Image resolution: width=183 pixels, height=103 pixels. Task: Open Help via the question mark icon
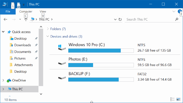click(x=180, y=11)
